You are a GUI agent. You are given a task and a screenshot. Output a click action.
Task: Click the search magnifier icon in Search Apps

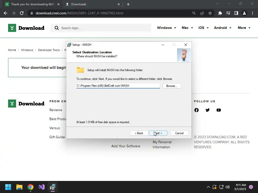pyautogui.click(x=57, y=28)
